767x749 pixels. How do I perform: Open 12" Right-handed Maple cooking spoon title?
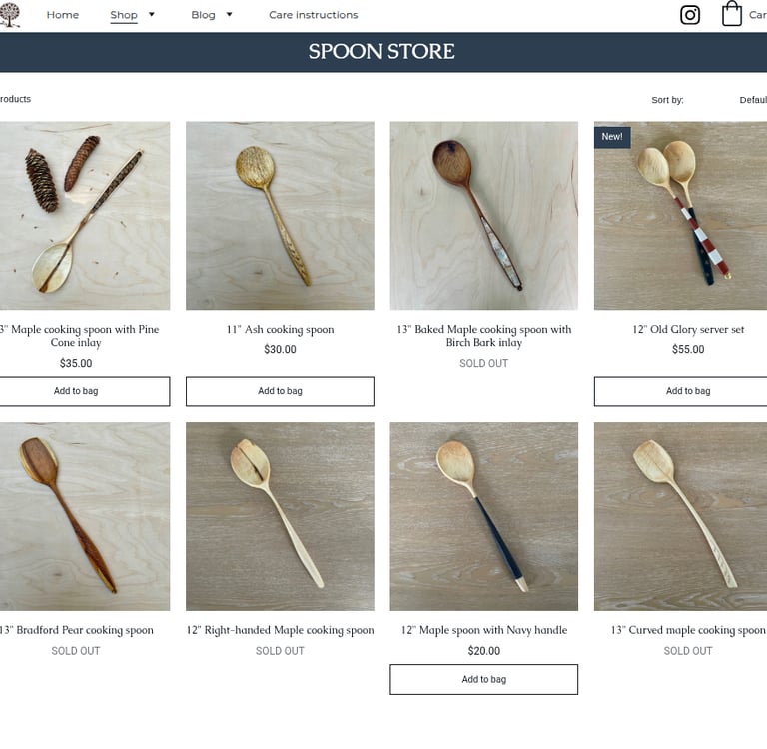click(x=280, y=630)
